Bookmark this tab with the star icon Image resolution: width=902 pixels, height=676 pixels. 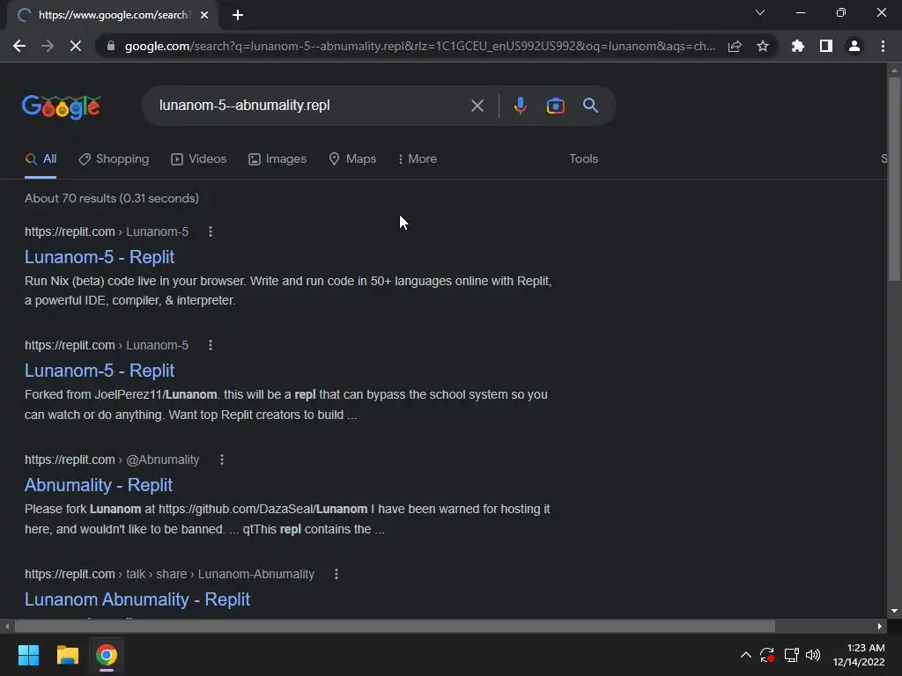(763, 46)
